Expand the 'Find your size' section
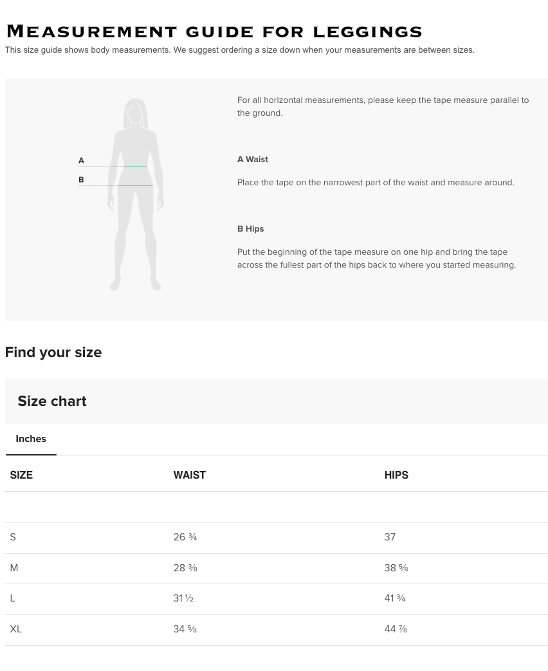 53,352
